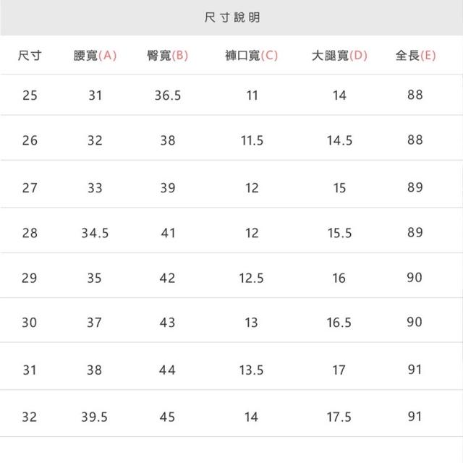This screenshot has height=463, width=463.
Task: Select the 39.5 waist value for size 32
Action: point(95,417)
